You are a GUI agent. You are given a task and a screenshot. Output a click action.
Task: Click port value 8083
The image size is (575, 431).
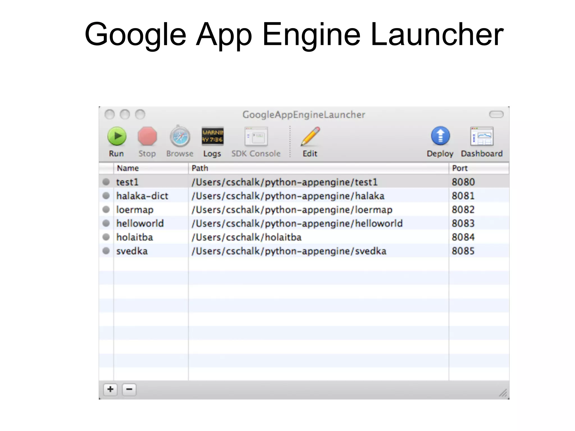point(463,223)
